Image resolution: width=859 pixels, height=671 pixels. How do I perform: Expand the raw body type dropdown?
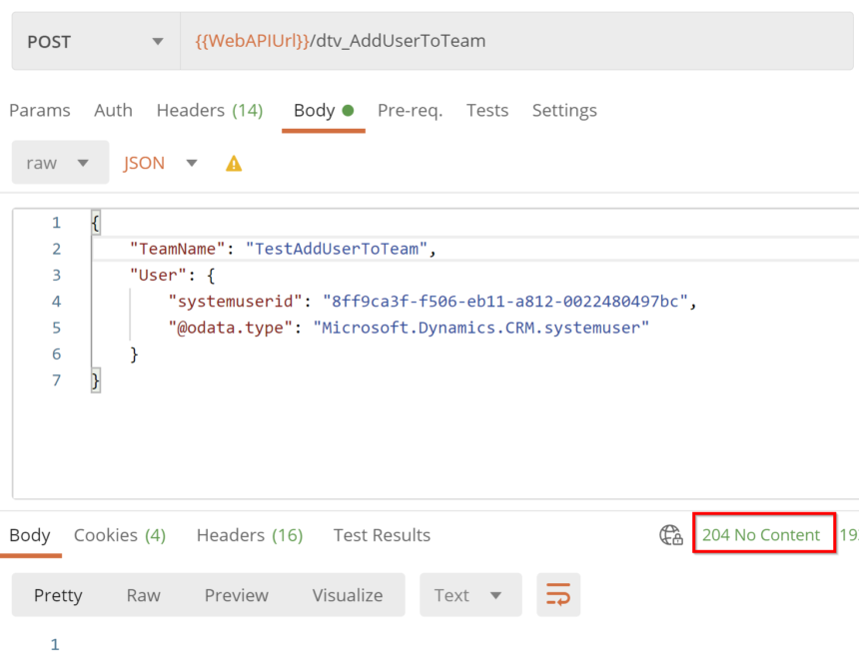point(60,163)
